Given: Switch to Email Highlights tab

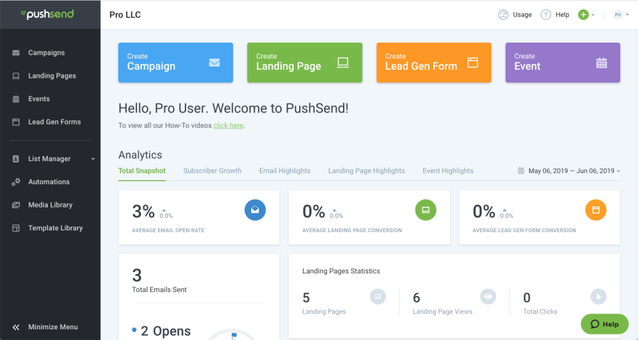Looking at the screenshot, I should (x=285, y=170).
